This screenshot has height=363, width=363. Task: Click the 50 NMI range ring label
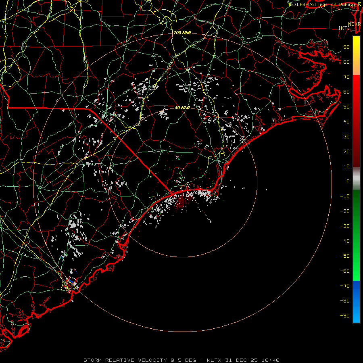pos(182,108)
